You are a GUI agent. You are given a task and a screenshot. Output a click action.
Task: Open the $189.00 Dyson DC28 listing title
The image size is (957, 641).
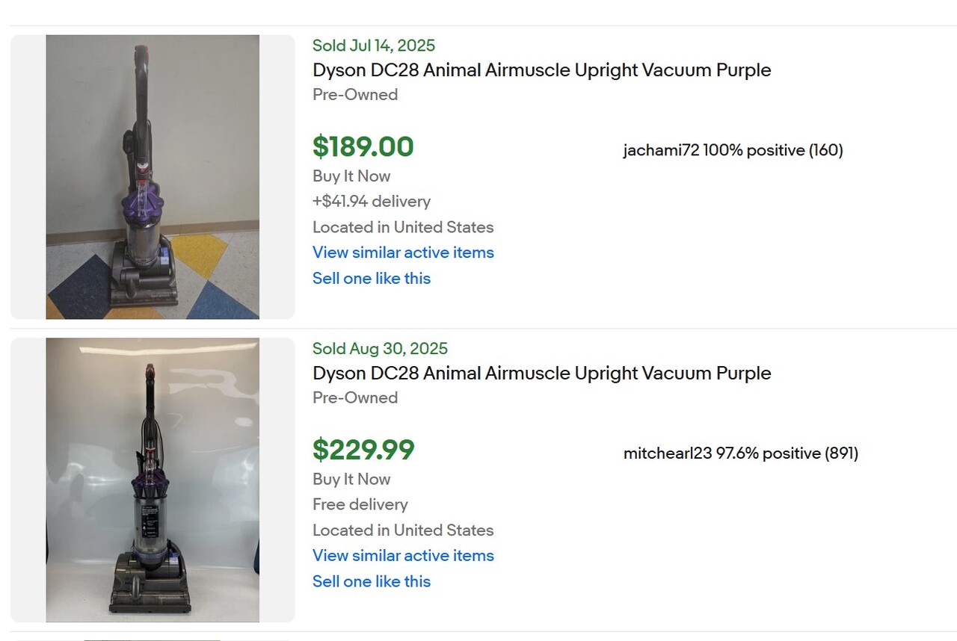[541, 70]
